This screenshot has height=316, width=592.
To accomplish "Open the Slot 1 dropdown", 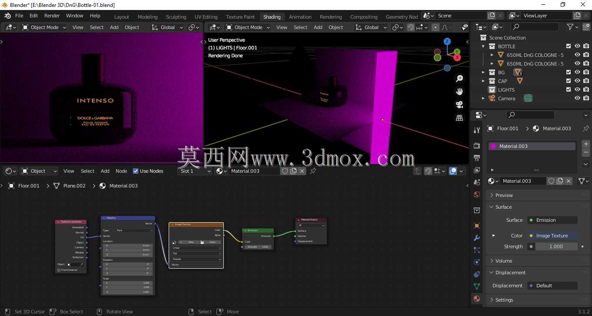I will click(195, 171).
